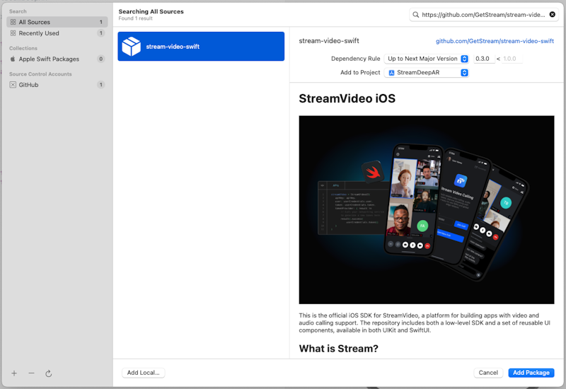Select Apple Swift Packages collection
The height and width of the screenshot is (389, 566).
click(49, 59)
